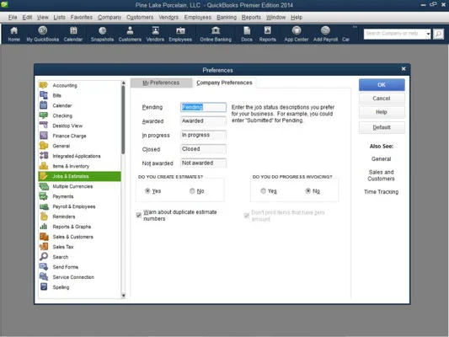
Task: Click the Search Company or Help box
Action: coord(394,34)
